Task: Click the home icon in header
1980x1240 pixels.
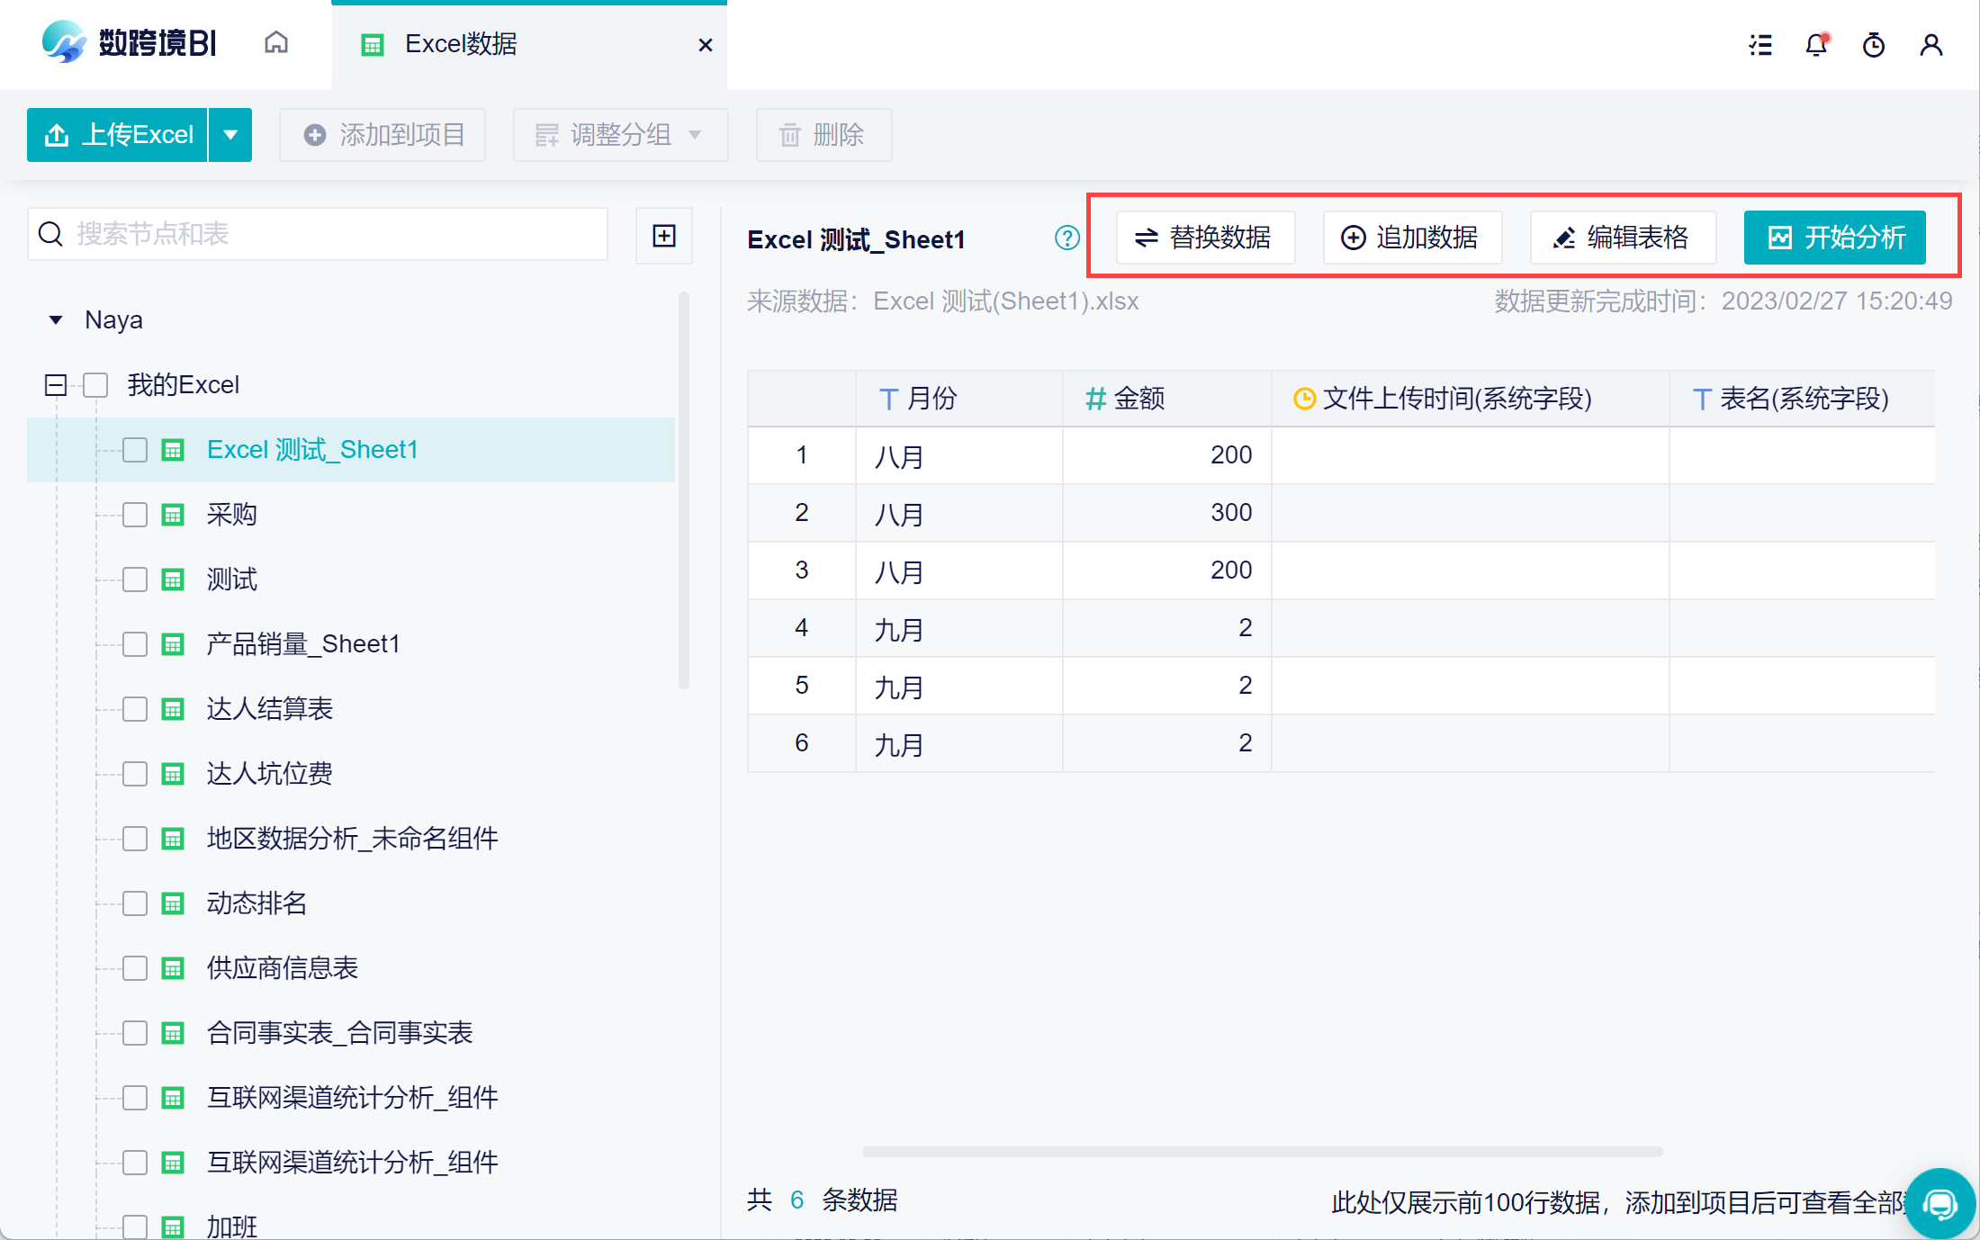Action: pyautogui.click(x=276, y=43)
